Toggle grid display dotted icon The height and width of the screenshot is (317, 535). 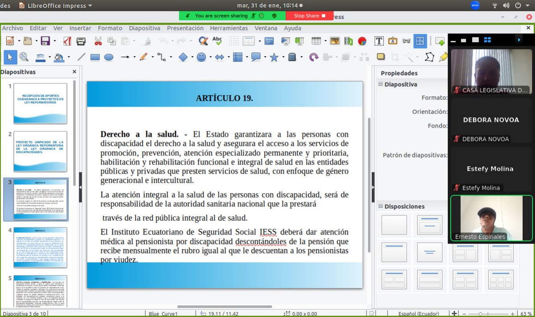coord(234,41)
